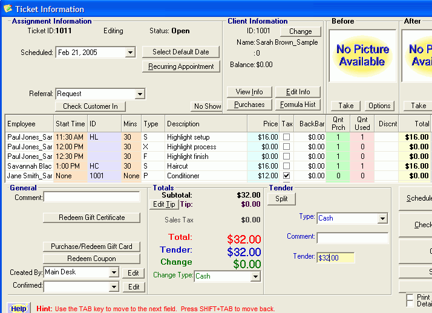Viewport: 432px width, 313px height.
Task: Select the Haircut description cell
Action: 206,166
